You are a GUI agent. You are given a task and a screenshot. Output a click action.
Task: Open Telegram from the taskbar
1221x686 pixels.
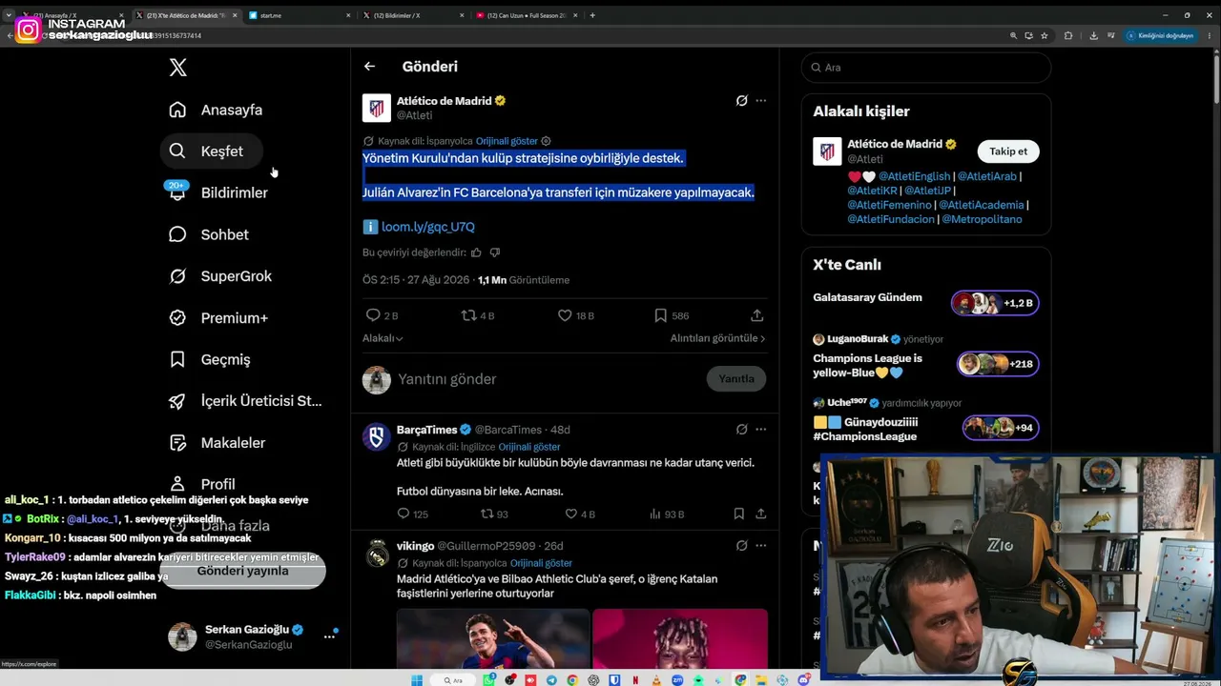pos(551,680)
